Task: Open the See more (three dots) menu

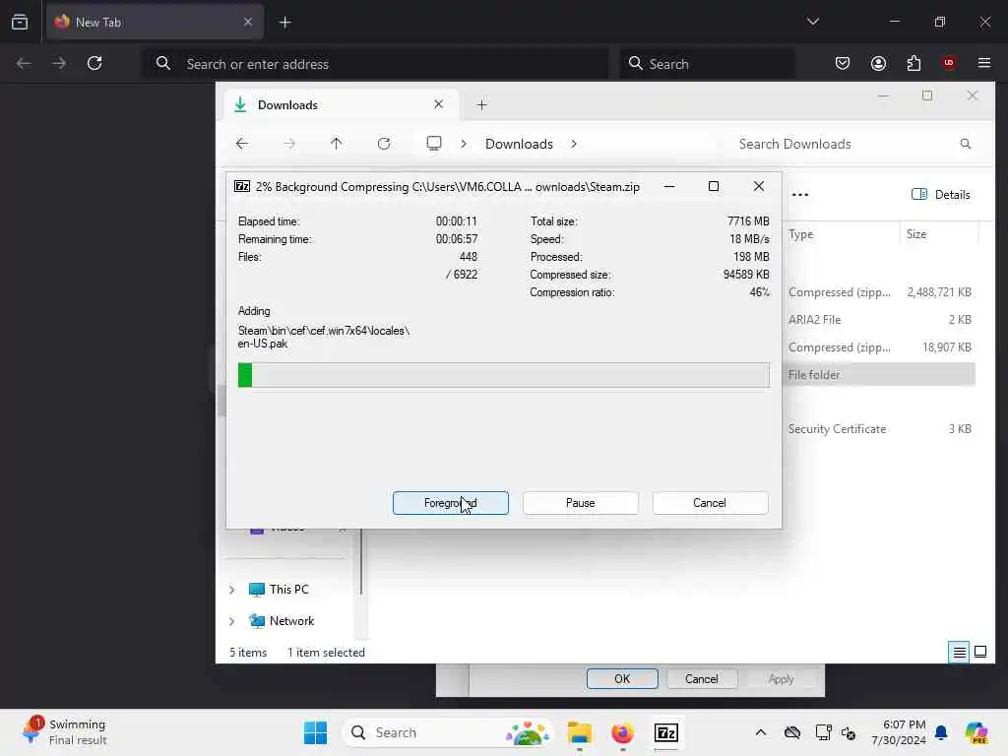Action: [x=799, y=194]
